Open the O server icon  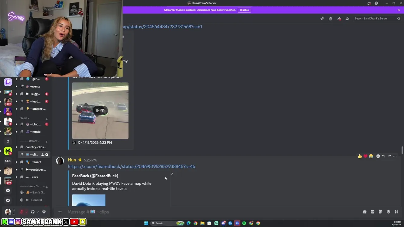pos(8,141)
